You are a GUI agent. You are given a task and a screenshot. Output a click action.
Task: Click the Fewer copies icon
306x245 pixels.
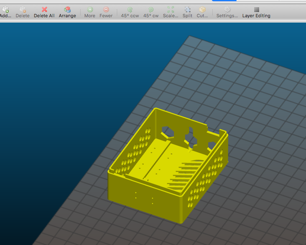click(106, 9)
